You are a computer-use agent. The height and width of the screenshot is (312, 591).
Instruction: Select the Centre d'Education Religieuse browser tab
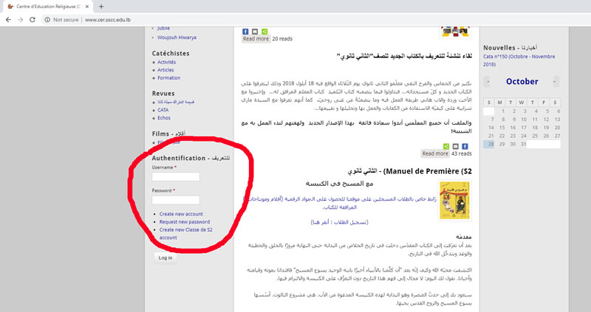point(48,7)
